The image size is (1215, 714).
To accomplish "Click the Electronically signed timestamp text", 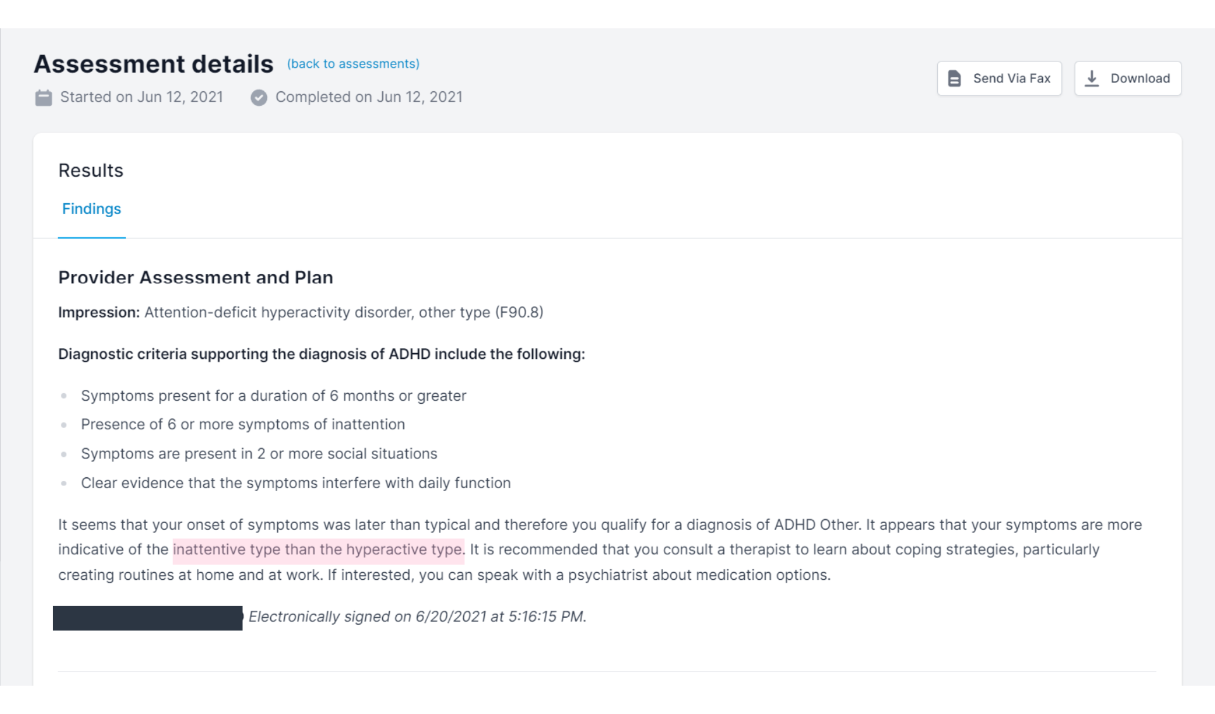I will click(x=418, y=617).
